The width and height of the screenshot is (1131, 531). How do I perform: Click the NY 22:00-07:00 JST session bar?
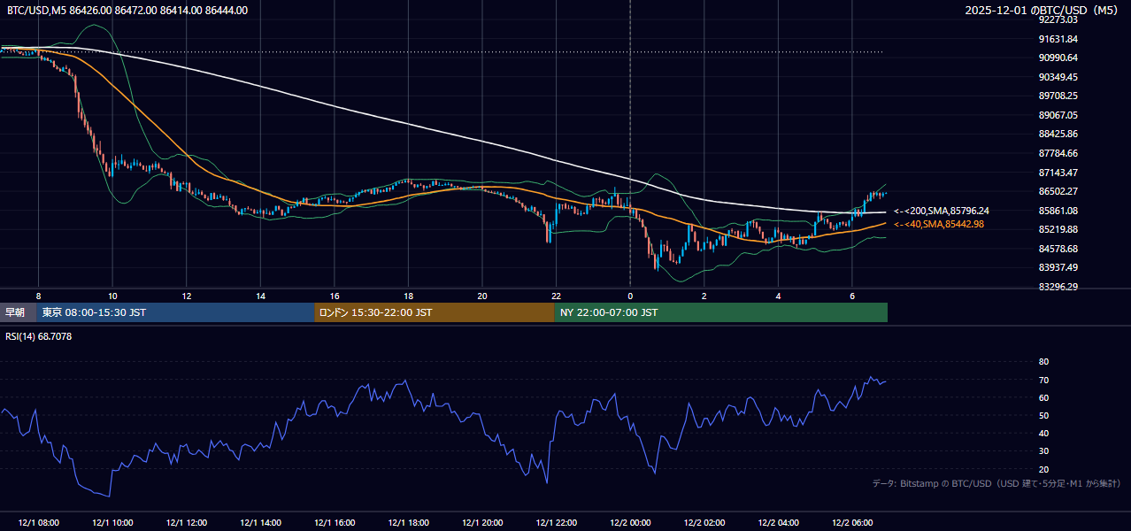[721, 312]
